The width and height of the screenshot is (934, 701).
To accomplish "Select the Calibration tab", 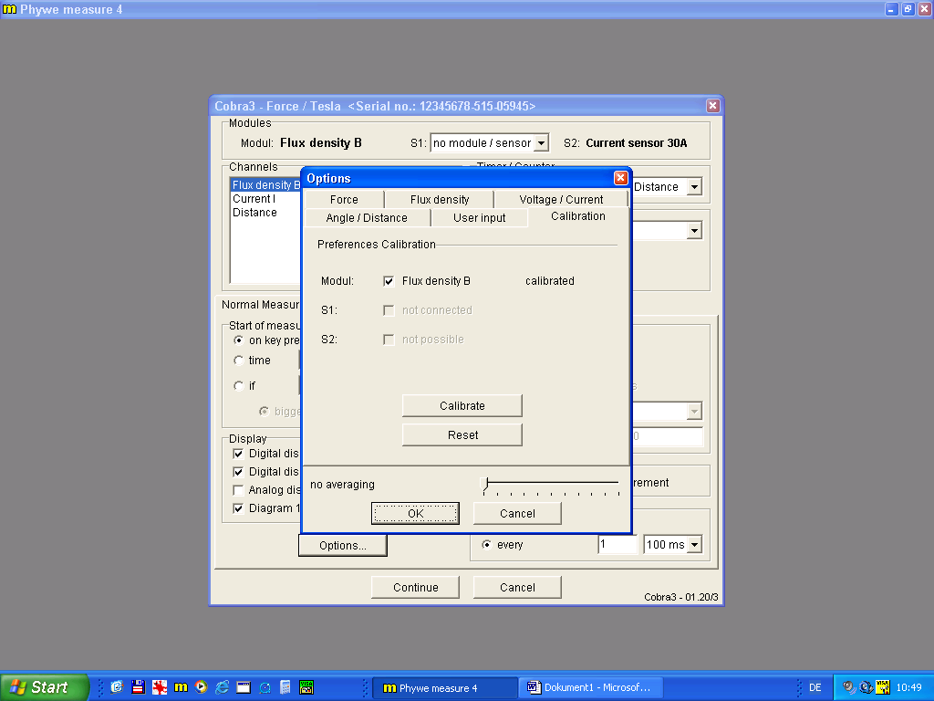I will 577,216.
